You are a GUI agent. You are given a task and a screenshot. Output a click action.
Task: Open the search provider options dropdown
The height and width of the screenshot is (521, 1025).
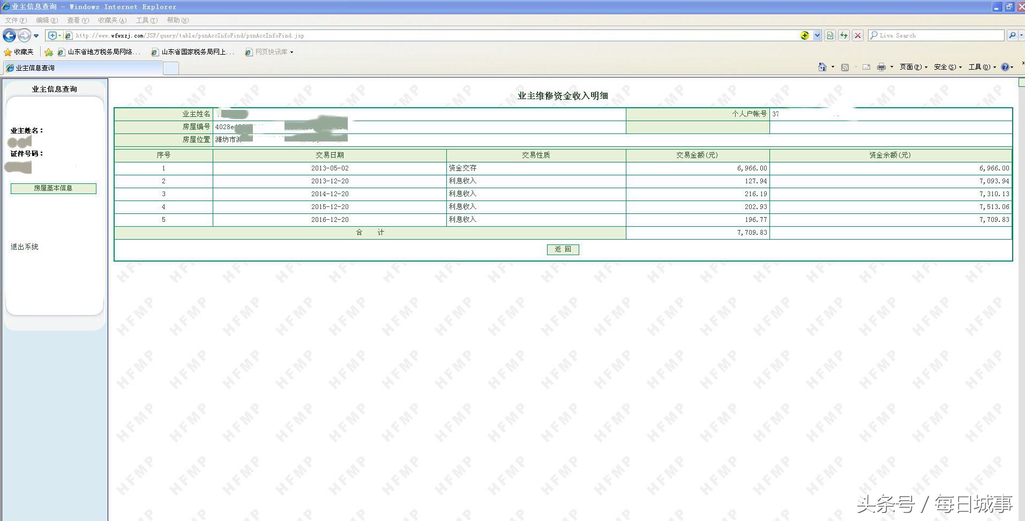click(x=1021, y=35)
